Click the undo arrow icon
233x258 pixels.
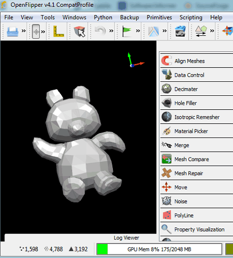(100, 31)
